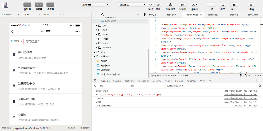Select app.json in the file tree
263x131 pixels.
(105, 65)
